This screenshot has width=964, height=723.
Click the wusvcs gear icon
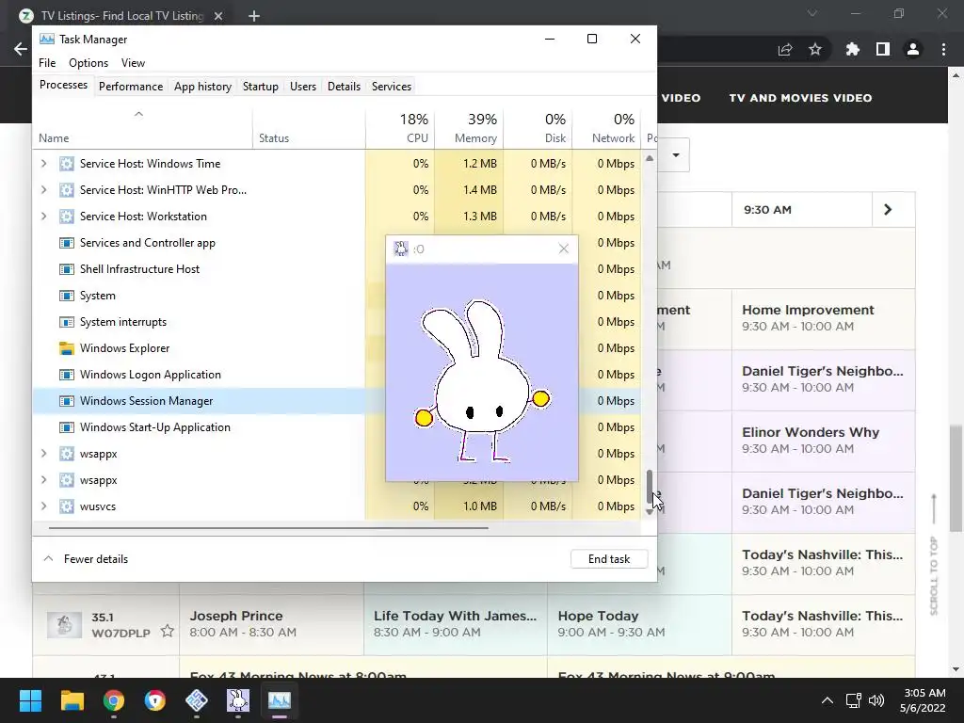pyautogui.click(x=67, y=506)
